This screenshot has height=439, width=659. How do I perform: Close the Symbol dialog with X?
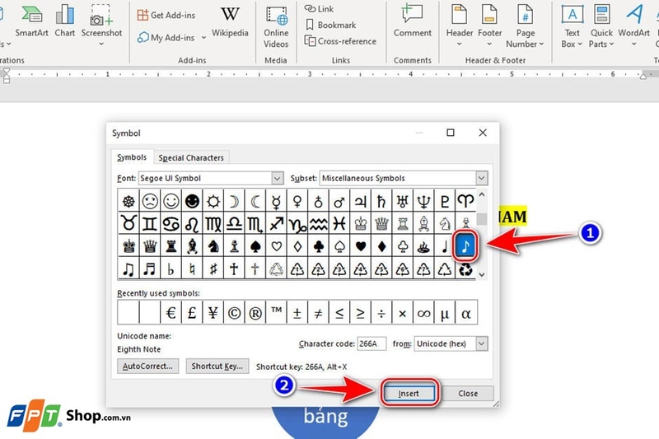coord(483,133)
